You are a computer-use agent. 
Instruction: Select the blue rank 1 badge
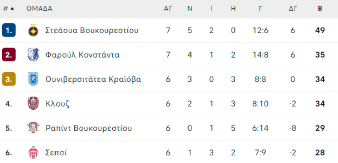pos(9,30)
